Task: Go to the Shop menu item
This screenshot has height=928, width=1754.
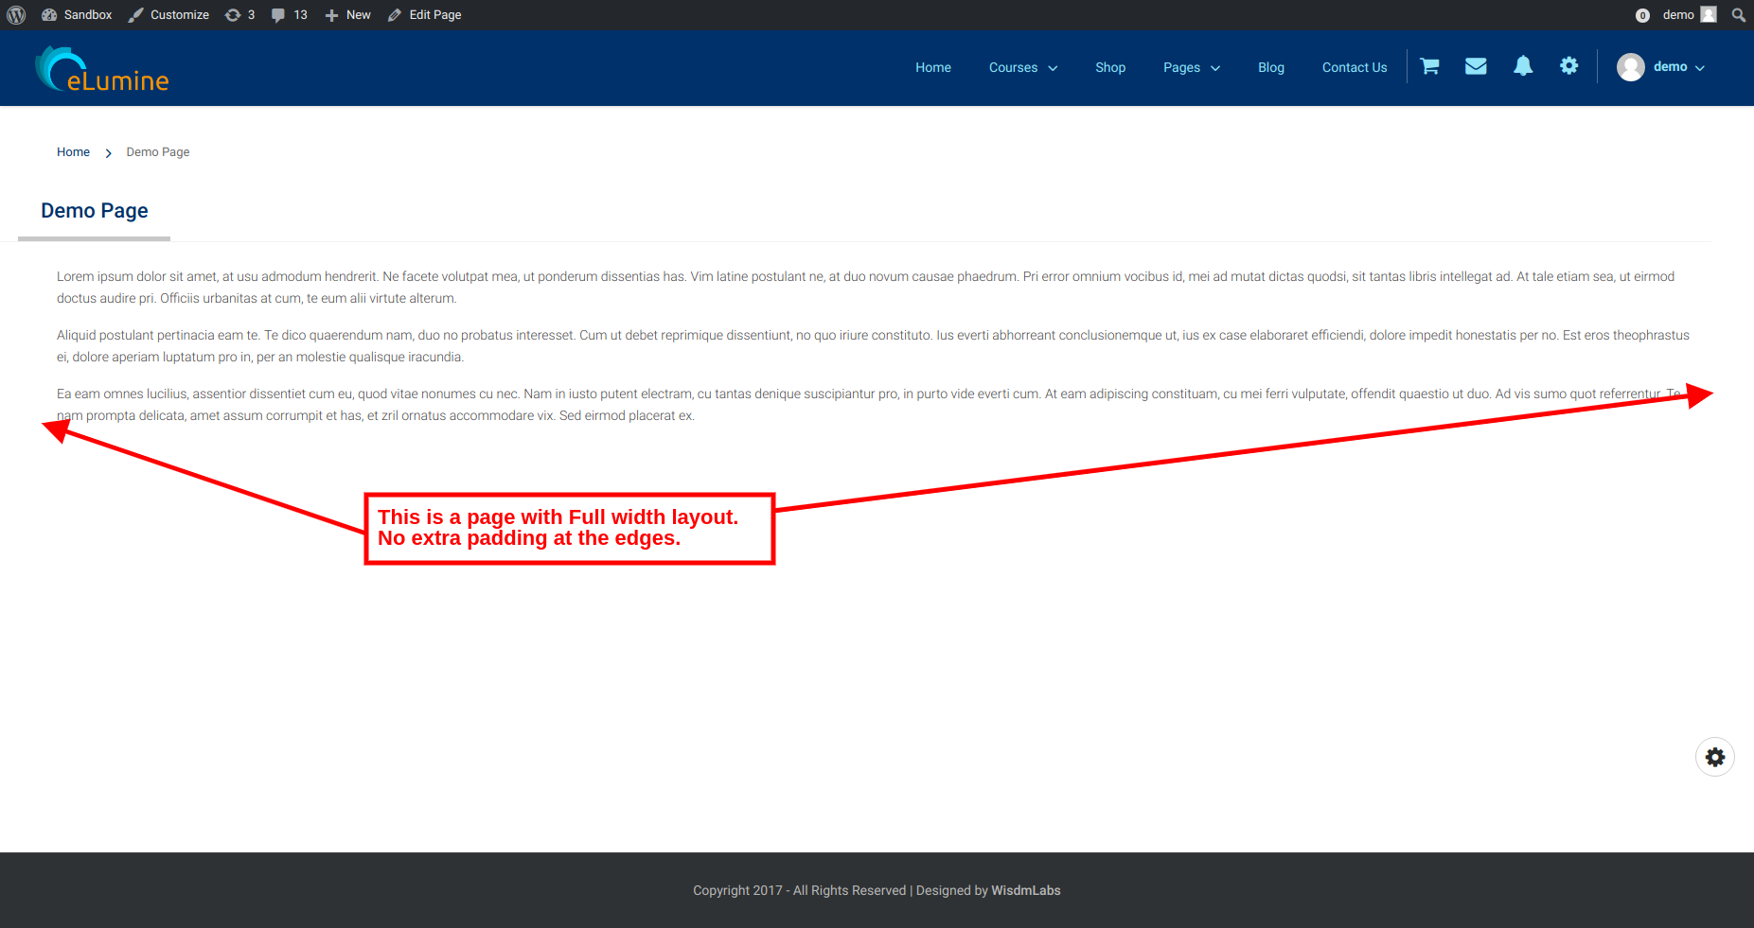Action: coord(1110,67)
